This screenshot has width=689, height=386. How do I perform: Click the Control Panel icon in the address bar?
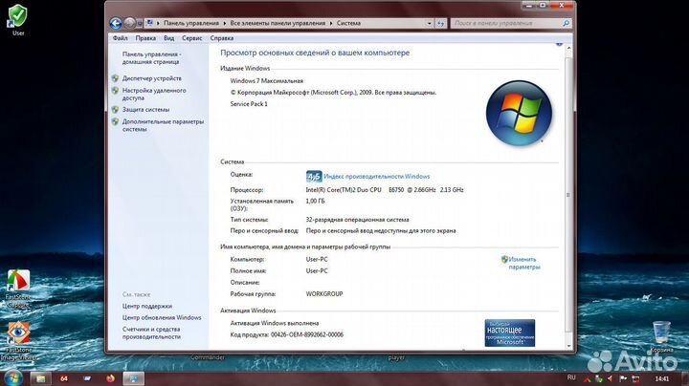pos(150,23)
